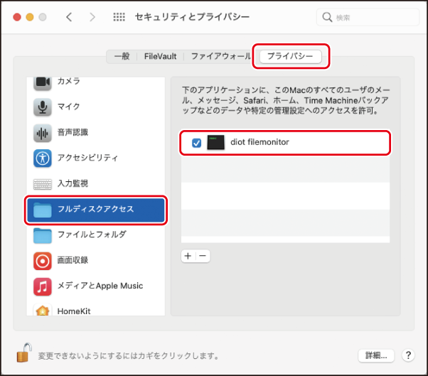The height and width of the screenshot is (376, 428).
Task: Select the 入力監視 label
Action: [x=73, y=183]
